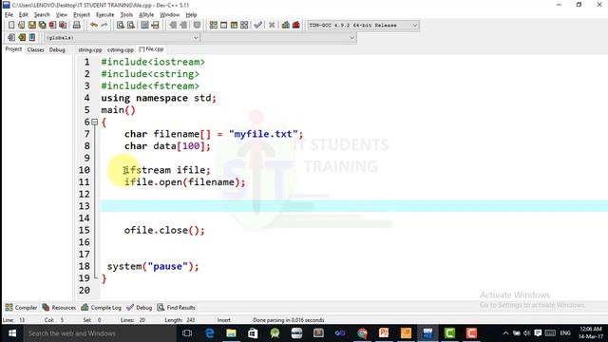
Task: Start debugging with the checkmark icon
Action: 257,26
